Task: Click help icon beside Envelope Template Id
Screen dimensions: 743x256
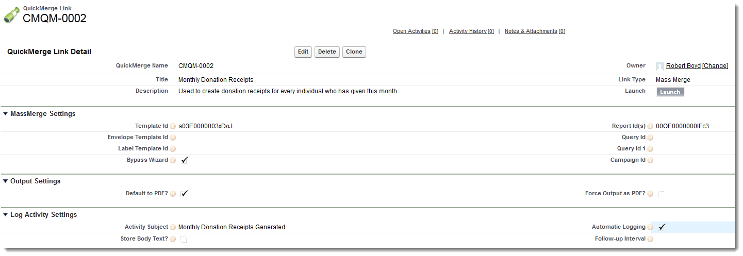Action: tap(173, 138)
